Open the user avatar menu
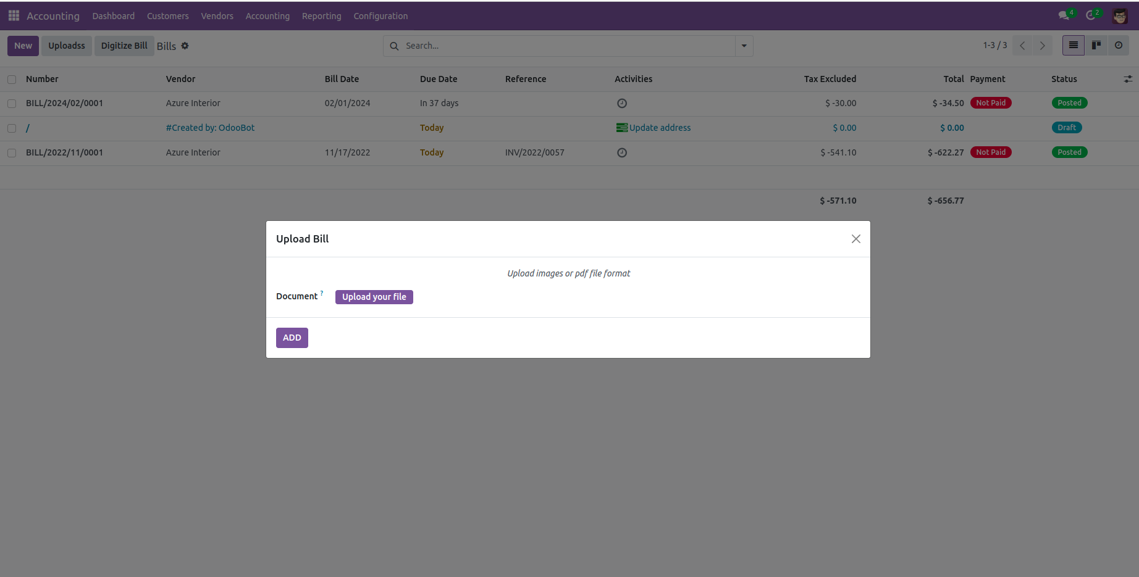1139x577 pixels. point(1120,16)
